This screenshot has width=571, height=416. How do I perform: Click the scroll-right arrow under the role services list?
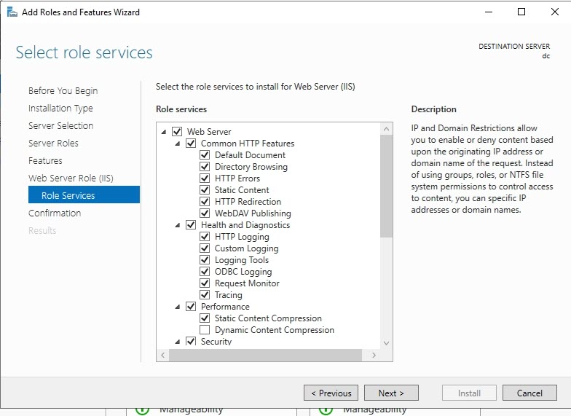[374, 355]
